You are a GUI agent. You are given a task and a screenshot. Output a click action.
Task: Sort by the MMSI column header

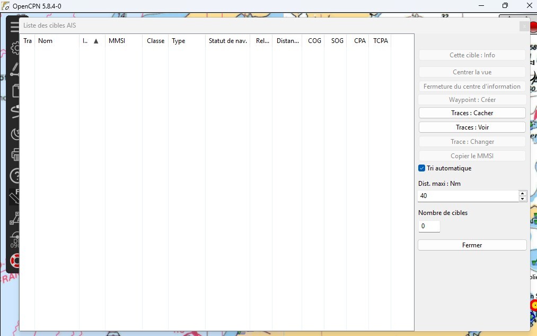(x=124, y=41)
